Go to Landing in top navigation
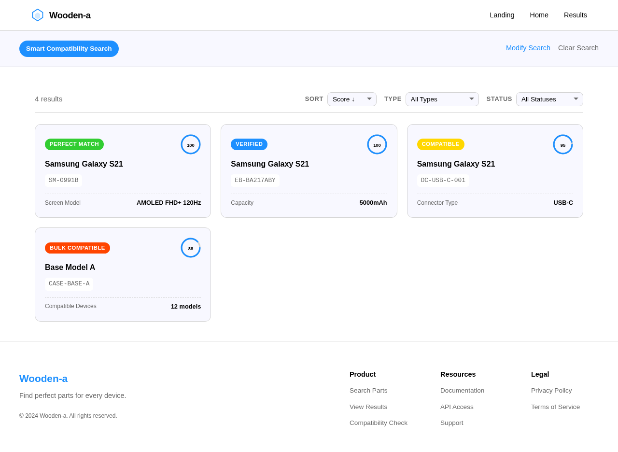Screen dimensions: 618x452 click(x=502, y=15)
